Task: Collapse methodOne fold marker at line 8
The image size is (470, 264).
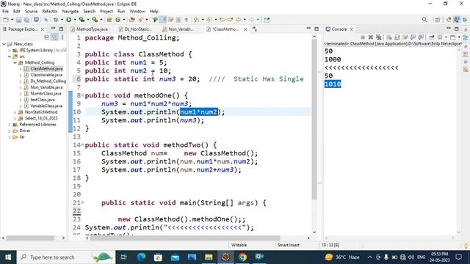Action: tap(82, 95)
